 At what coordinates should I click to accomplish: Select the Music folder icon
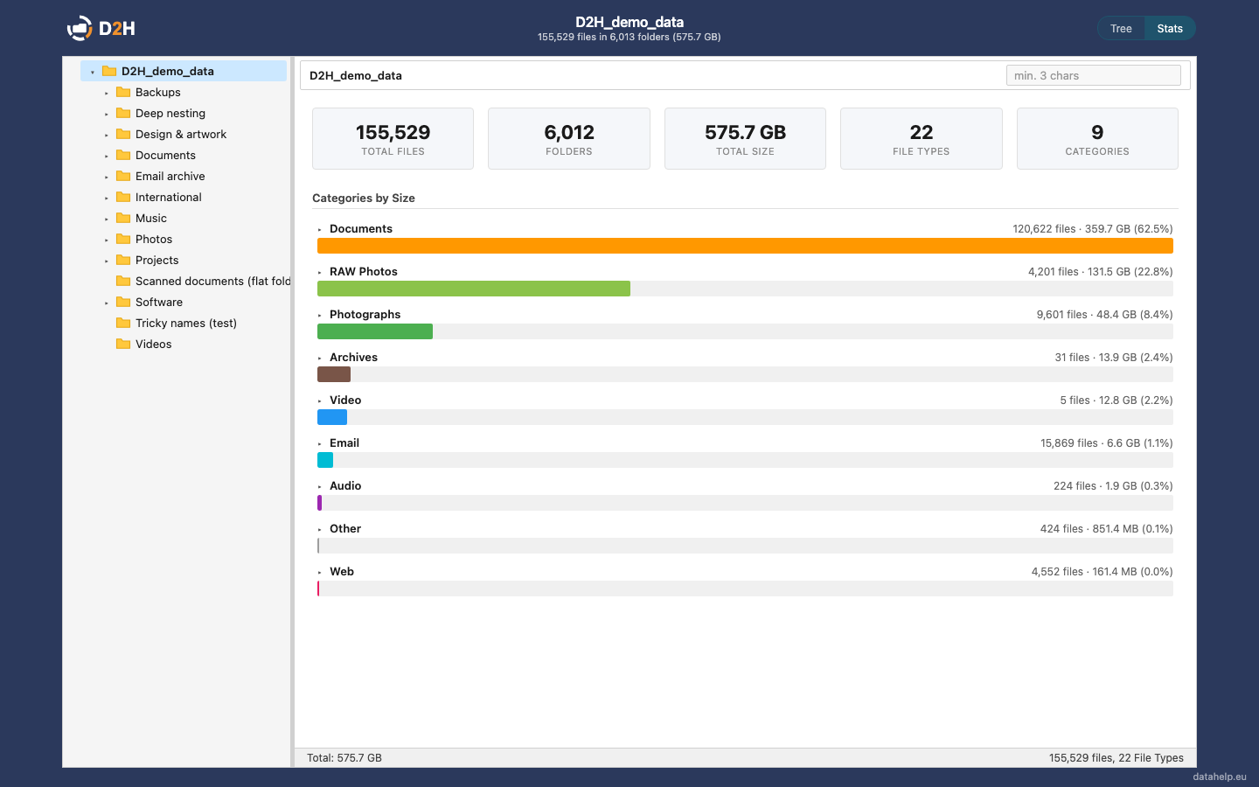(123, 218)
